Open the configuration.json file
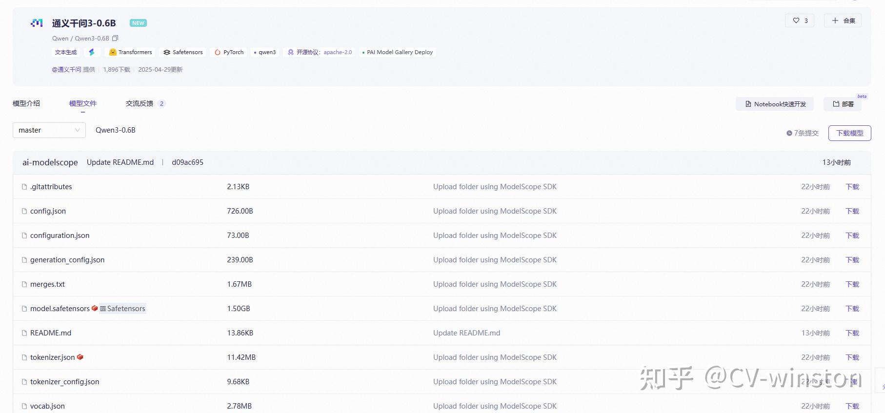Viewport: 885px width, 413px height. pyautogui.click(x=60, y=236)
